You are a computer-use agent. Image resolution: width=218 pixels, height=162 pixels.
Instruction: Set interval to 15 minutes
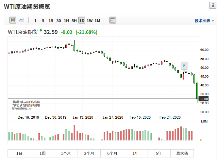[51, 21]
